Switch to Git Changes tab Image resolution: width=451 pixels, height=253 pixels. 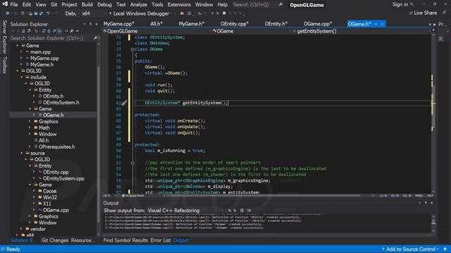(55, 240)
